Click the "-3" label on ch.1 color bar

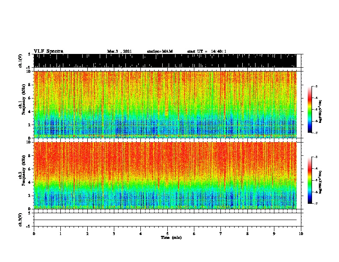click(x=315, y=86)
